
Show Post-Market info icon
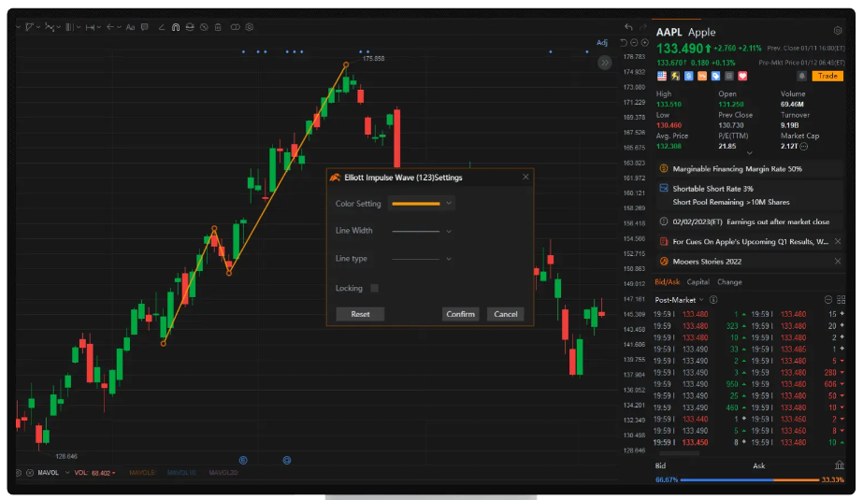(713, 300)
